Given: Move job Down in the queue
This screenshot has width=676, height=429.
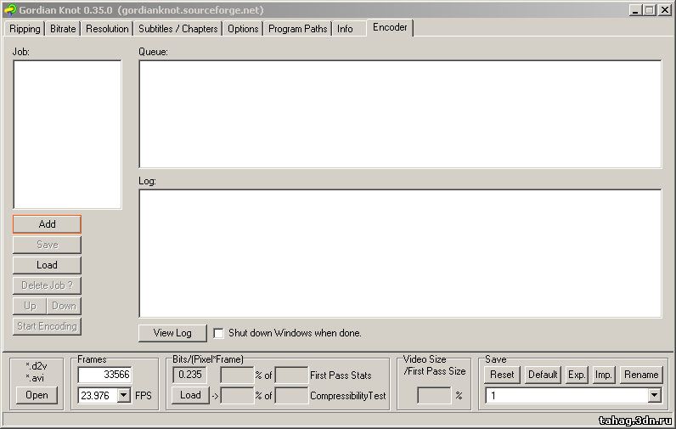Looking at the screenshot, I should pos(64,306).
